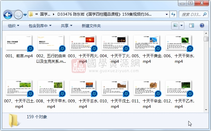The image size is (211, 131).
Task: Select 005、十天干庚金 video thumbnail
Action: [147, 43]
